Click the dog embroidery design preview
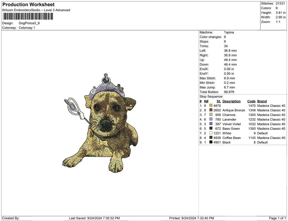288x221 pixels. pyautogui.click(x=100, y=123)
